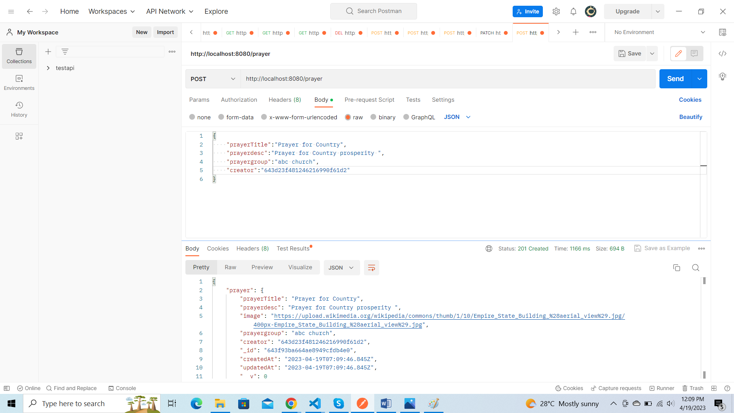Viewport: 734px width, 413px height.
Task: Switch the response view to Raw
Action: [230, 267]
